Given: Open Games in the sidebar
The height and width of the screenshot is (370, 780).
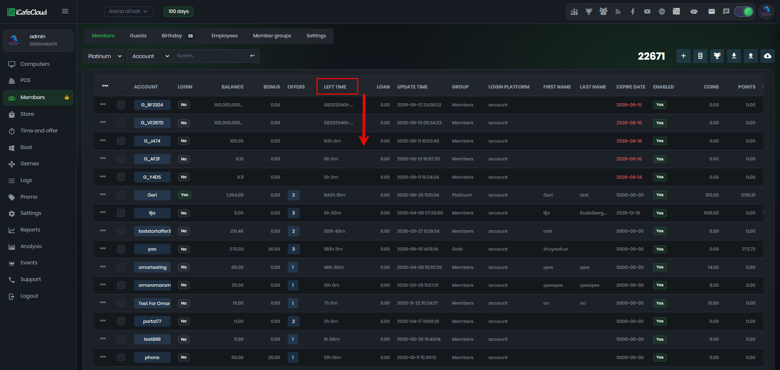Looking at the screenshot, I should pyautogui.click(x=38, y=164).
